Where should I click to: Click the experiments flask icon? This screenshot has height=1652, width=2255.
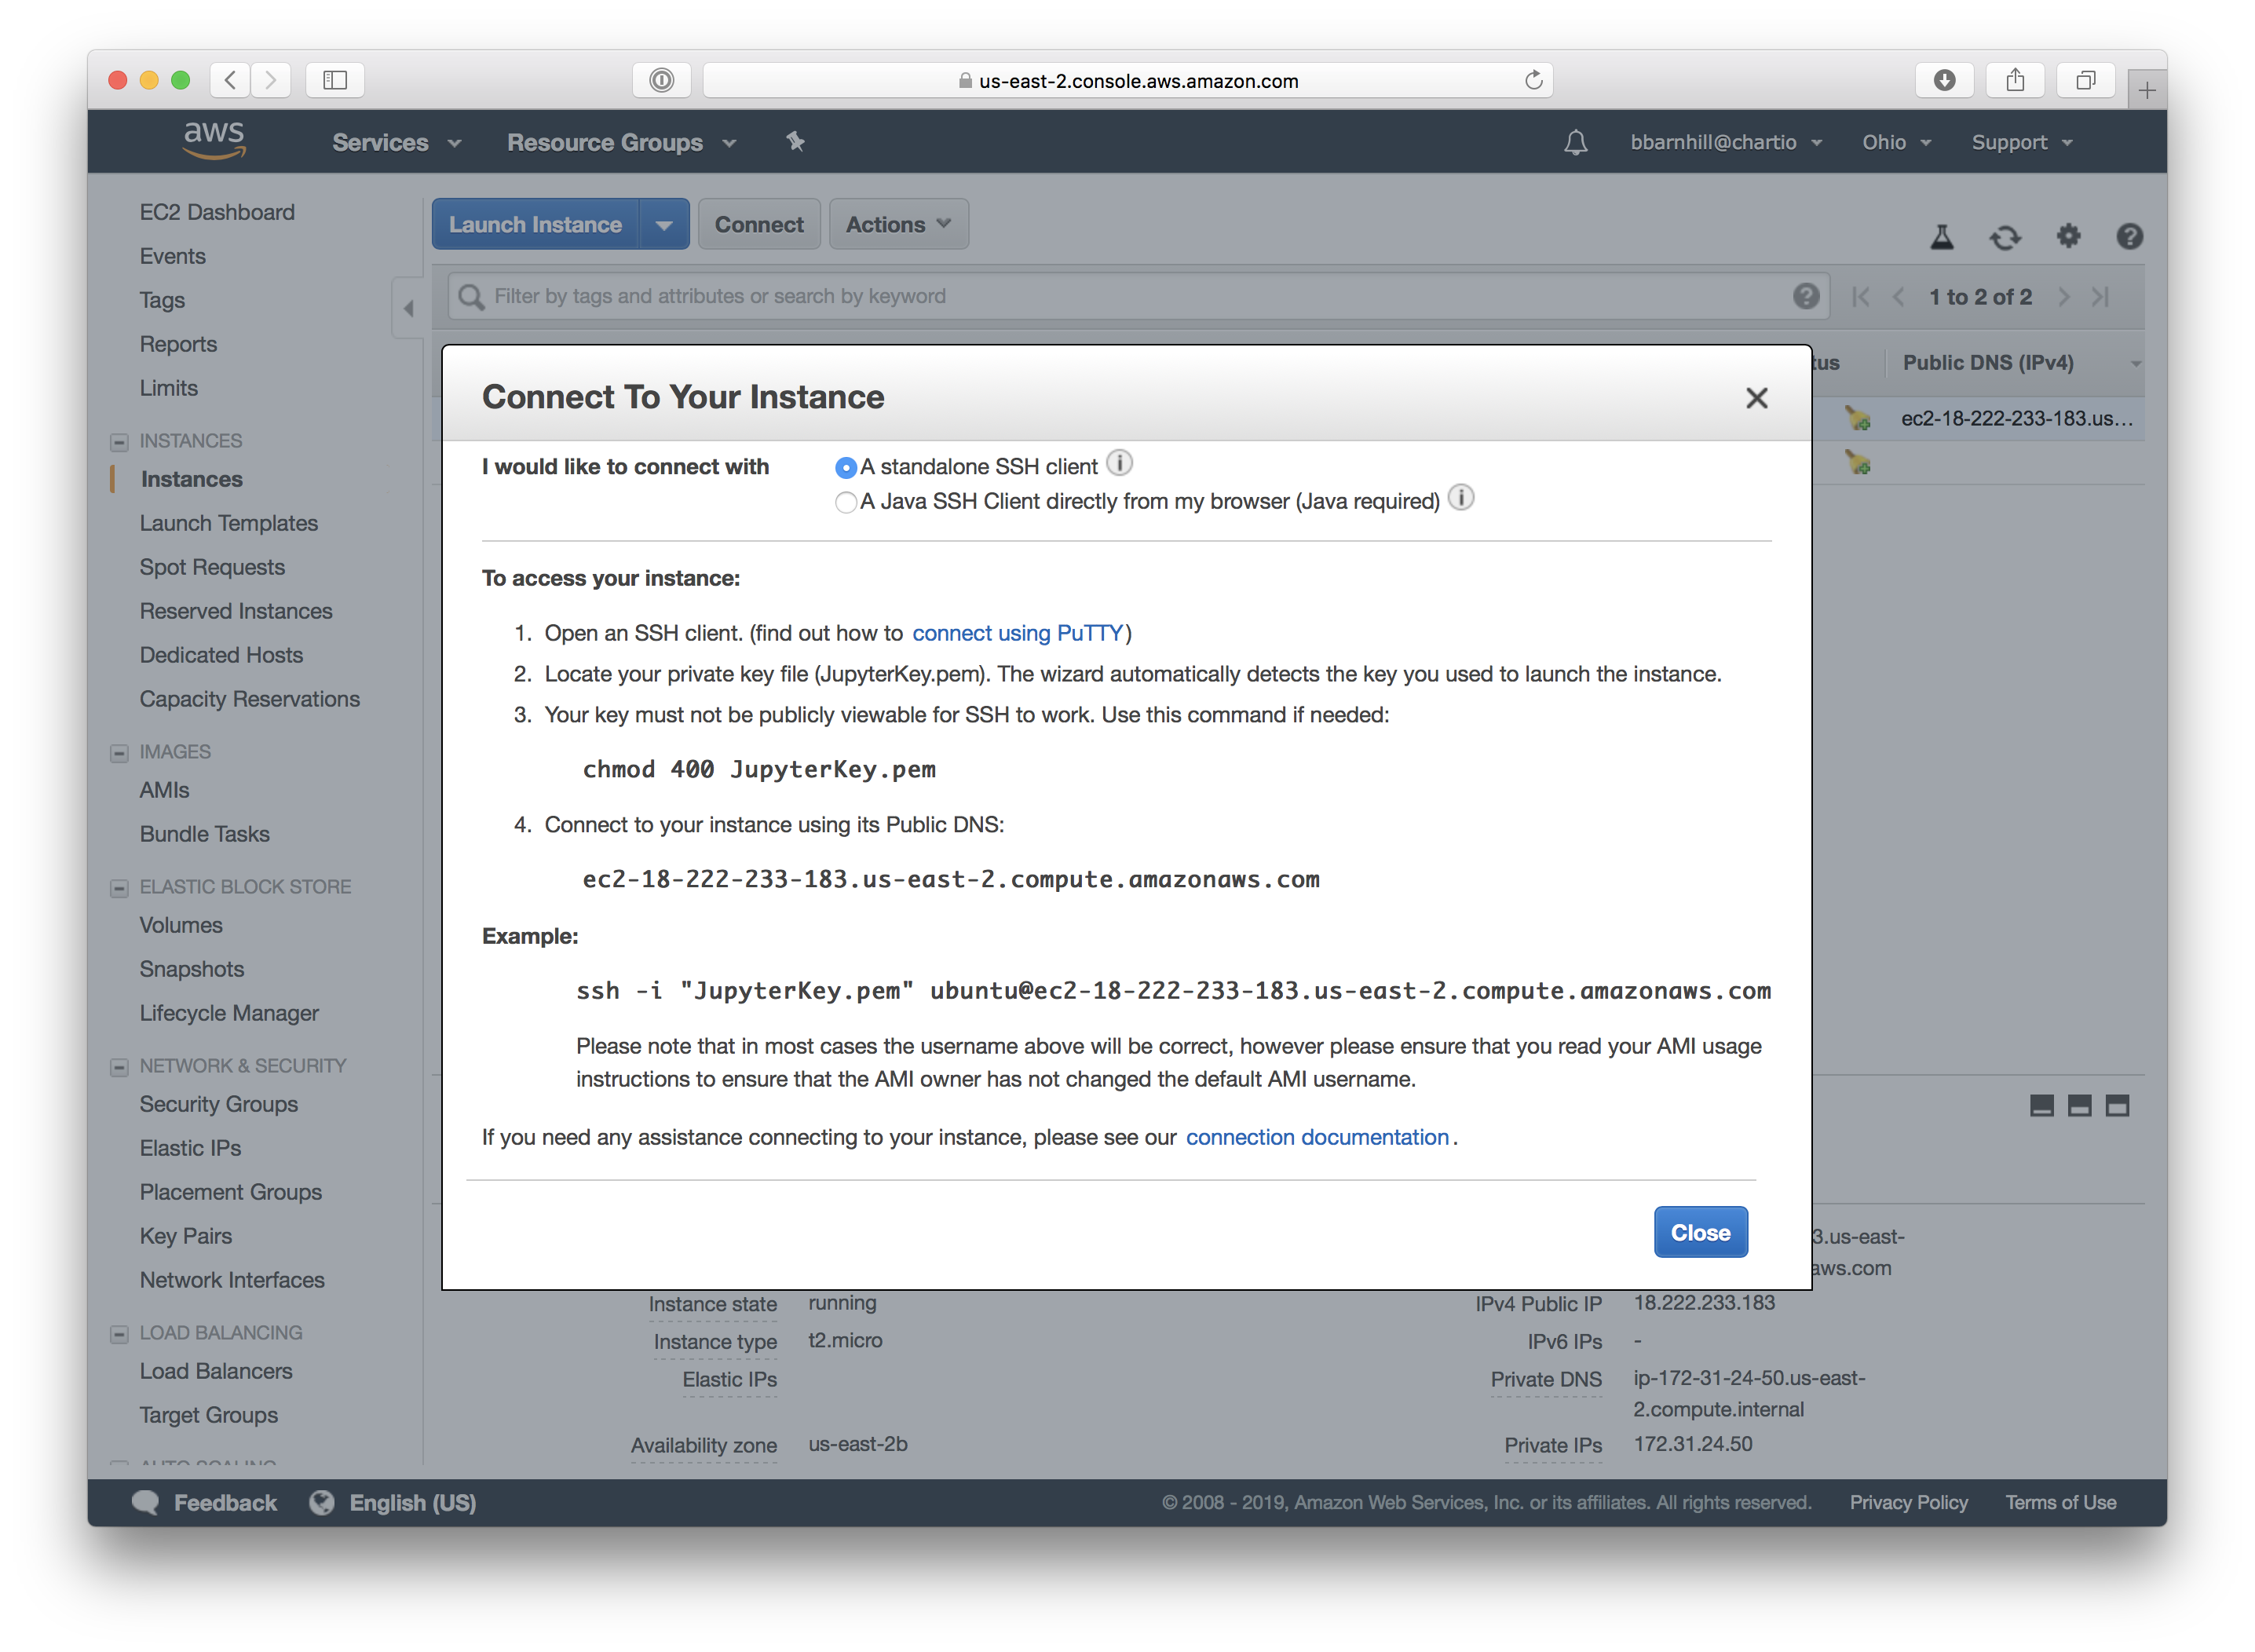click(1941, 237)
